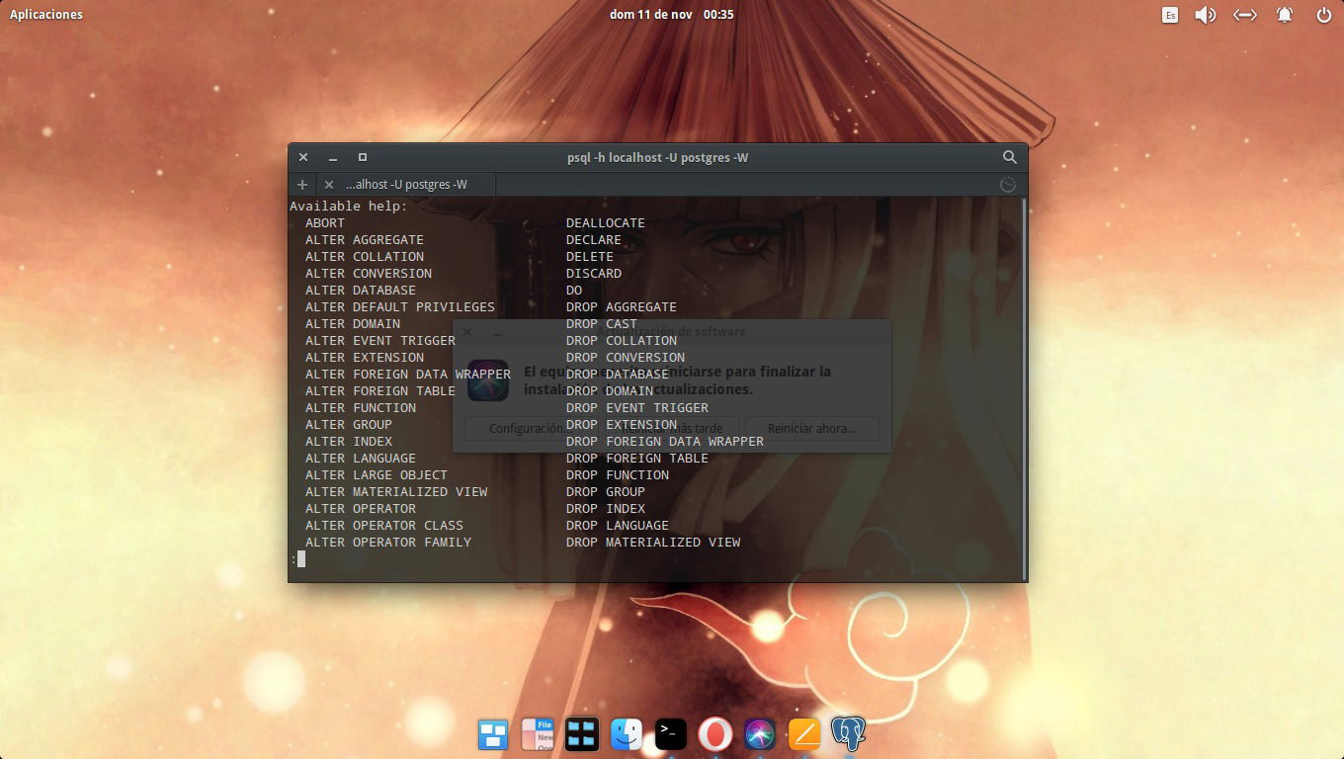
Task: Click the pager prompt cursor at bottom
Action: [301, 558]
